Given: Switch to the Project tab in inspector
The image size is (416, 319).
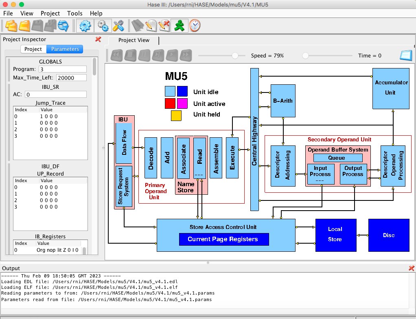Looking at the screenshot, I should point(33,49).
